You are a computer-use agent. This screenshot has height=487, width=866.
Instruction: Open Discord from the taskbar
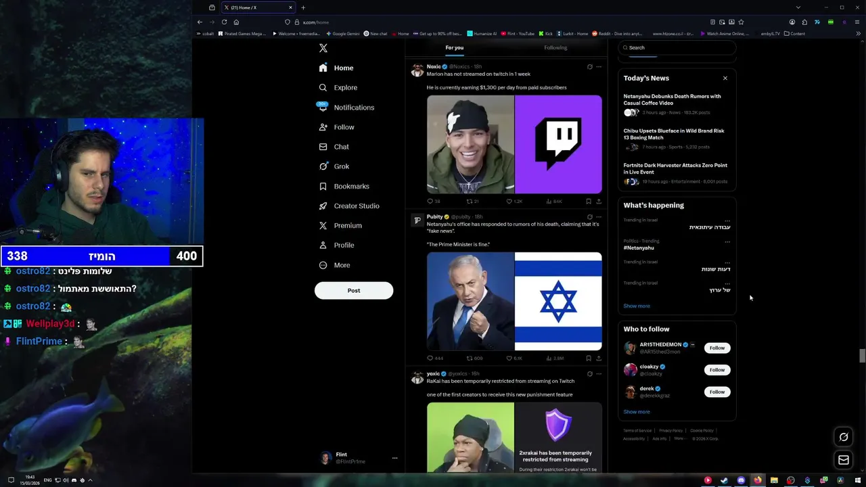click(x=741, y=480)
